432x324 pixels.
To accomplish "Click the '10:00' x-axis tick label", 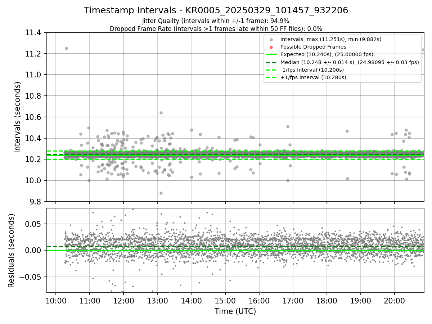I will pyautogui.click(x=56, y=300).
